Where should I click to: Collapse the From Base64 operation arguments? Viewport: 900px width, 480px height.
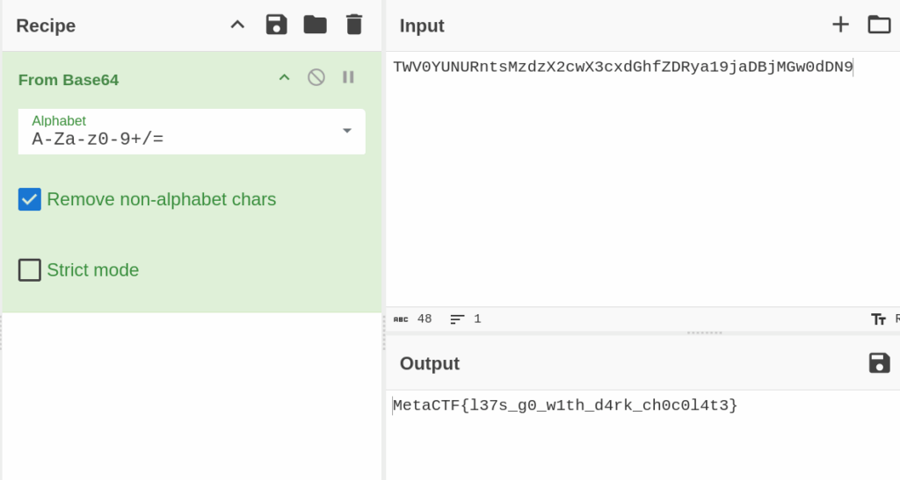coord(284,78)
